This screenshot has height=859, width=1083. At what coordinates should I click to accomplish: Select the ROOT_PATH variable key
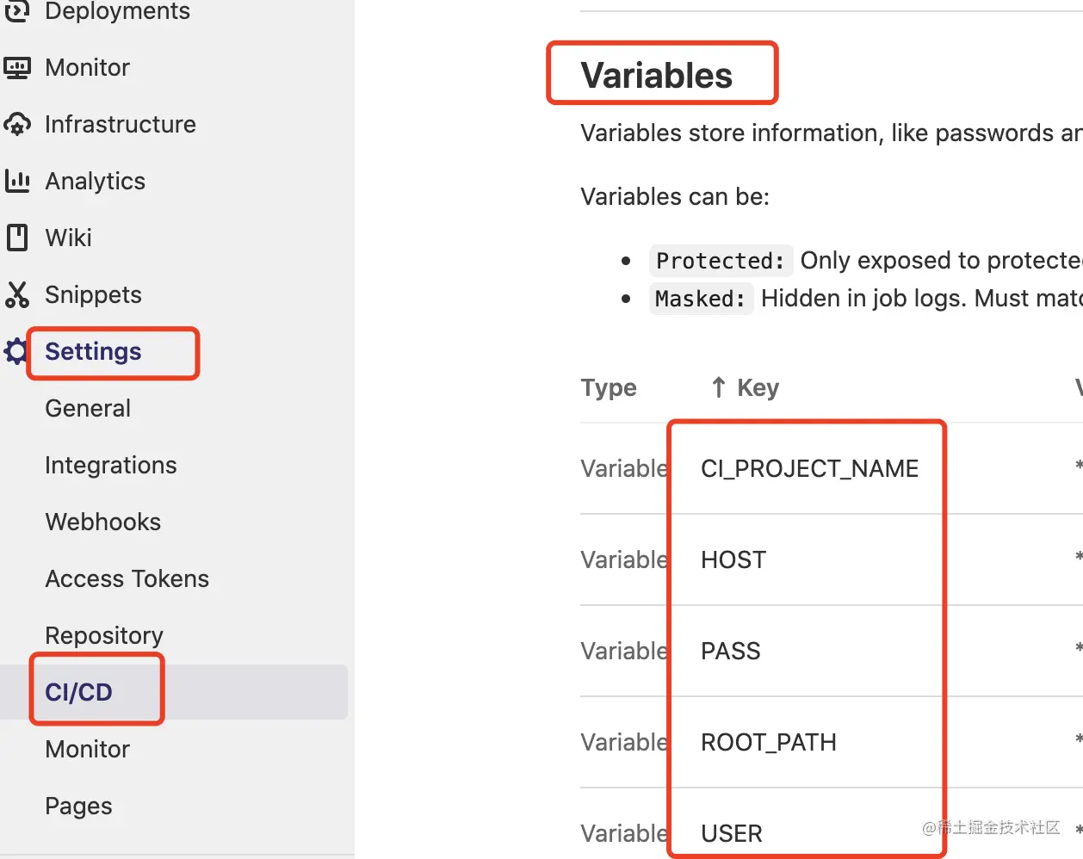(x=768, y=742)
